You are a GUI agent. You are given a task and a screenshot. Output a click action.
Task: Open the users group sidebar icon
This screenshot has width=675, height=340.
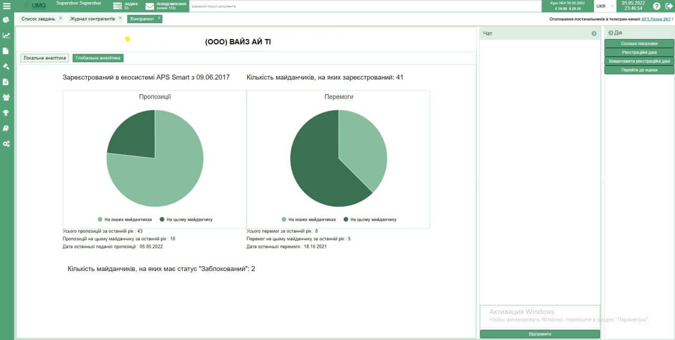coord(6,97)
